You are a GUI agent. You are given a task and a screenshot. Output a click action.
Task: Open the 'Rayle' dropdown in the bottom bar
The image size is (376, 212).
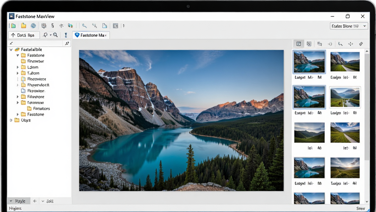coord(19,201)
